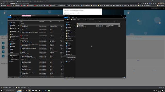
Task: Open Custom_Flags zip in Chrome download bar
Action: [7, 88]
